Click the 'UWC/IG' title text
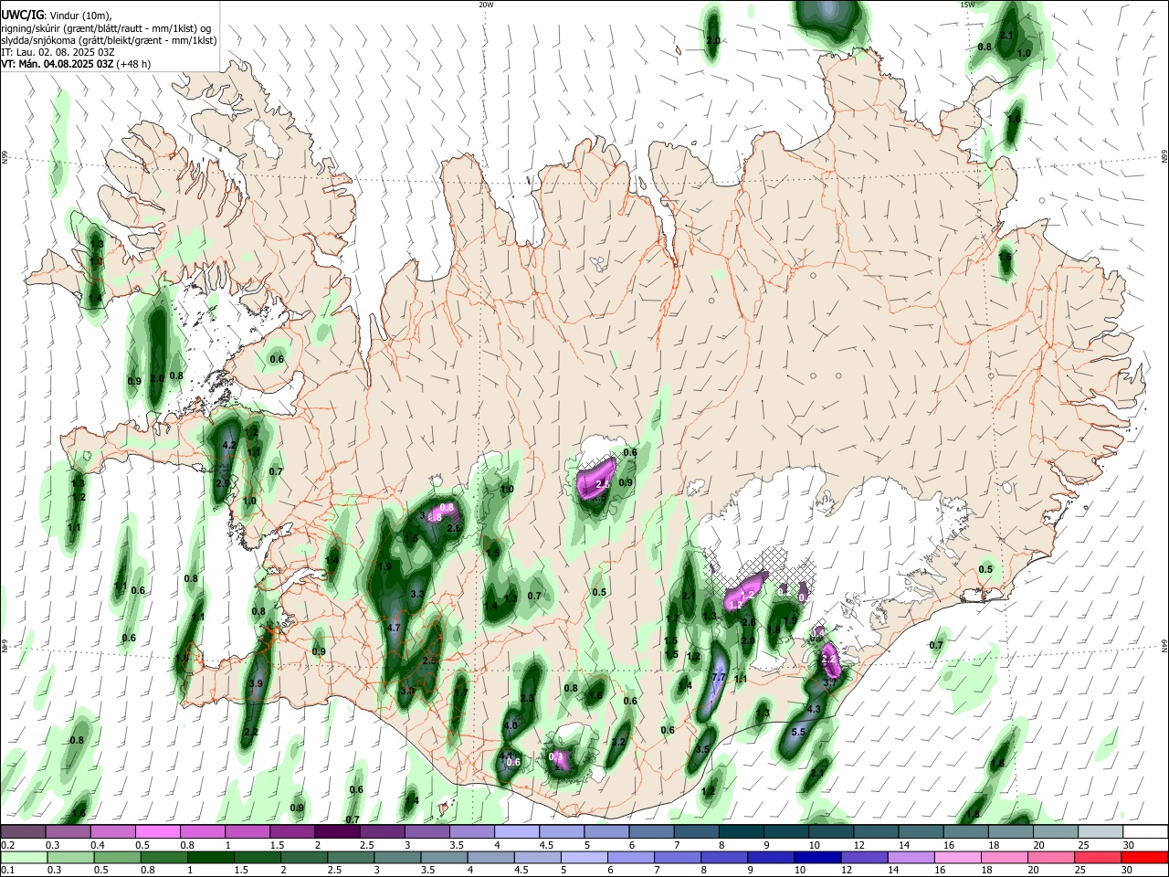1169x877 pixels. coord(23,15)
